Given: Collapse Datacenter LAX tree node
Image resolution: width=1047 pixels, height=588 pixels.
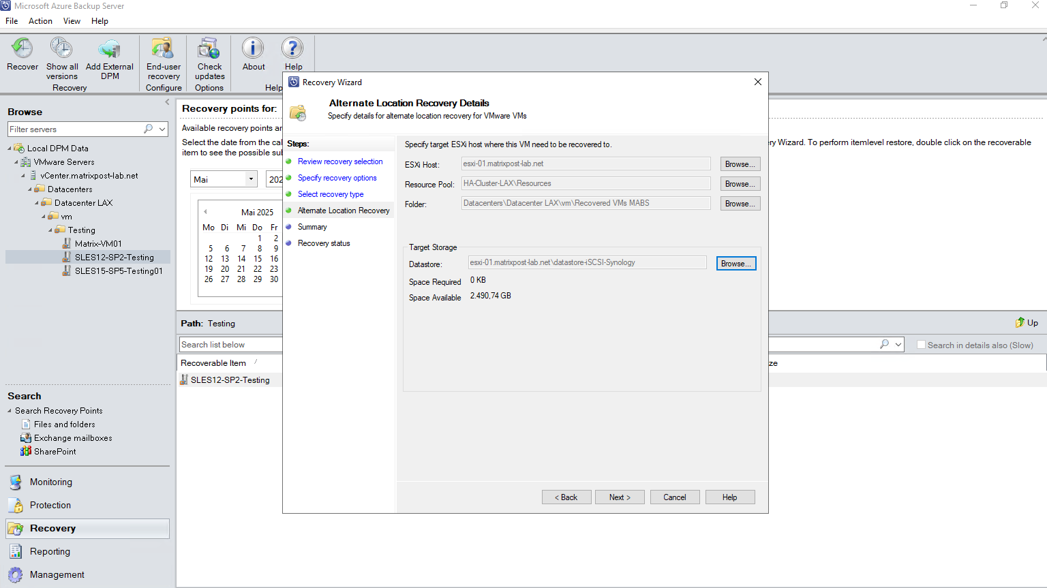Looking at the screenshot, I should pyautogui.click(x=37, y=203).
